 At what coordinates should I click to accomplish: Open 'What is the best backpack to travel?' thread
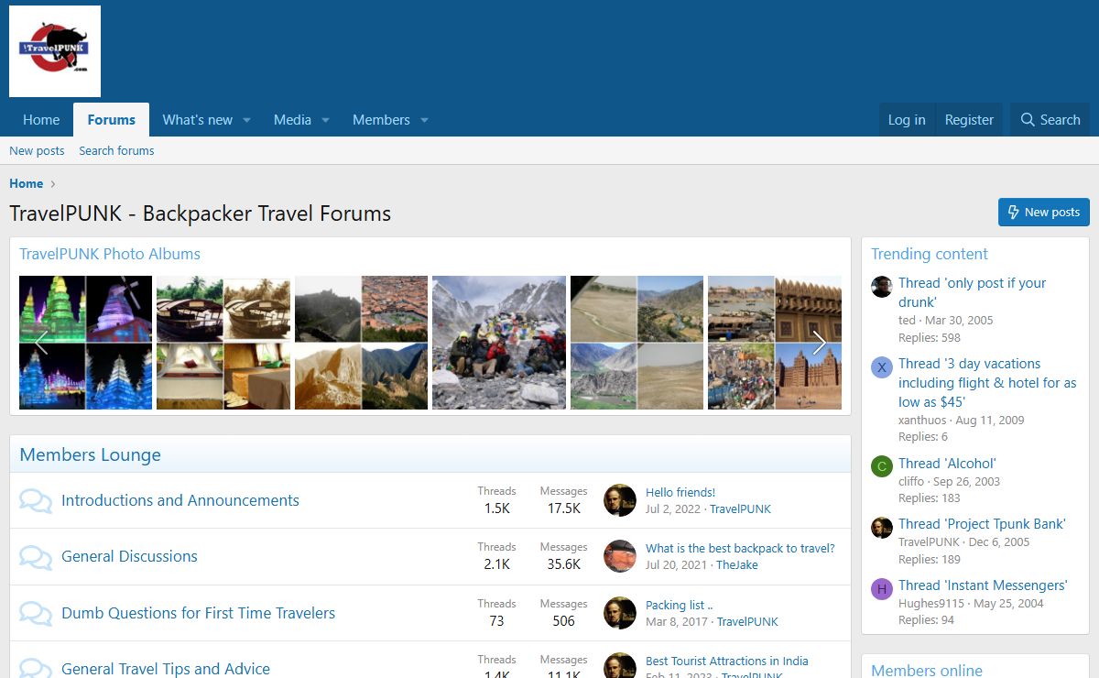[x=740, y=548]
